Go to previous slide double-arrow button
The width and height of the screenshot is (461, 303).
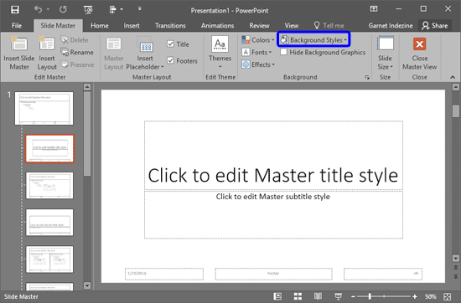(455, 268)
